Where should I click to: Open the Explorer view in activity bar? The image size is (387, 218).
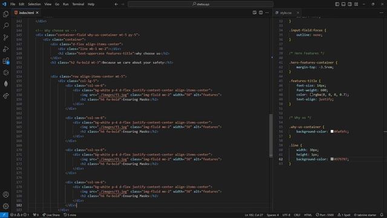[x=5, y=14]
